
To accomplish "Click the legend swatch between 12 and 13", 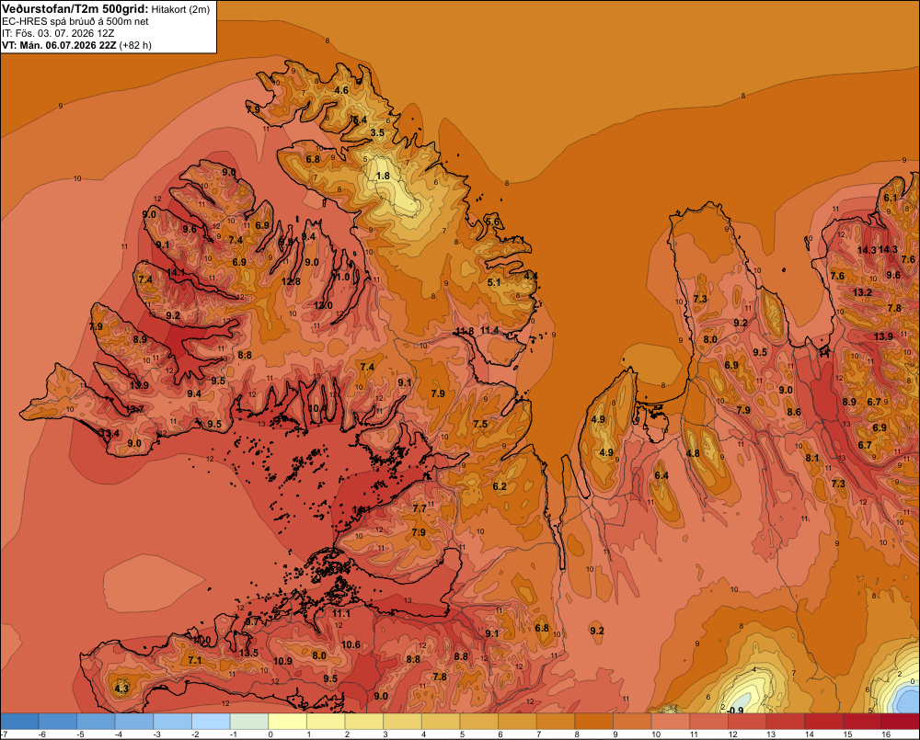I will tap(747, 721).
